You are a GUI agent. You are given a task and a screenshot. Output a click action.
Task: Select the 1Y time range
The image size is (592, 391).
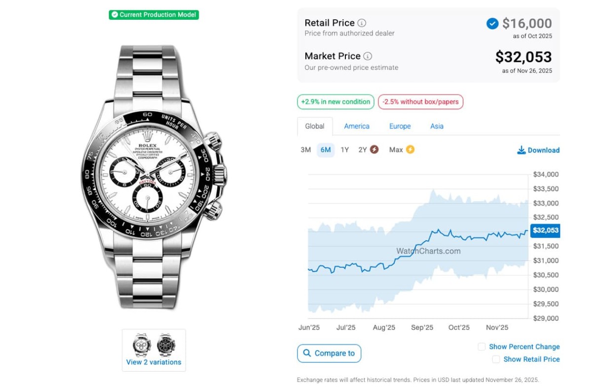345,150
